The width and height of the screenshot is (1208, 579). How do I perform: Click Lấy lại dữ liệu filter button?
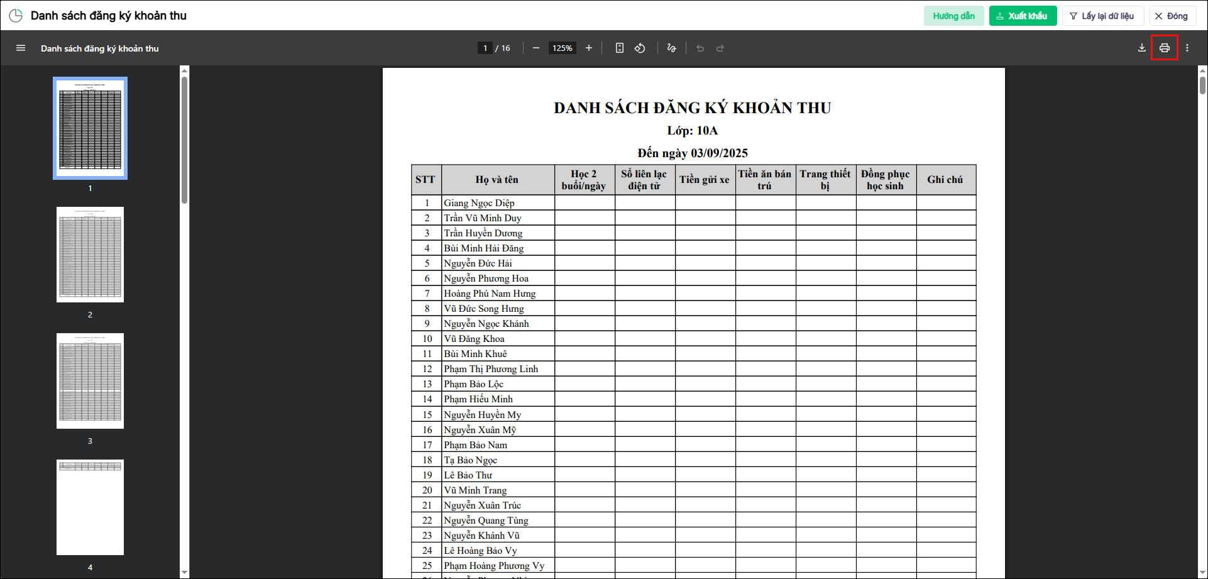1102,16
